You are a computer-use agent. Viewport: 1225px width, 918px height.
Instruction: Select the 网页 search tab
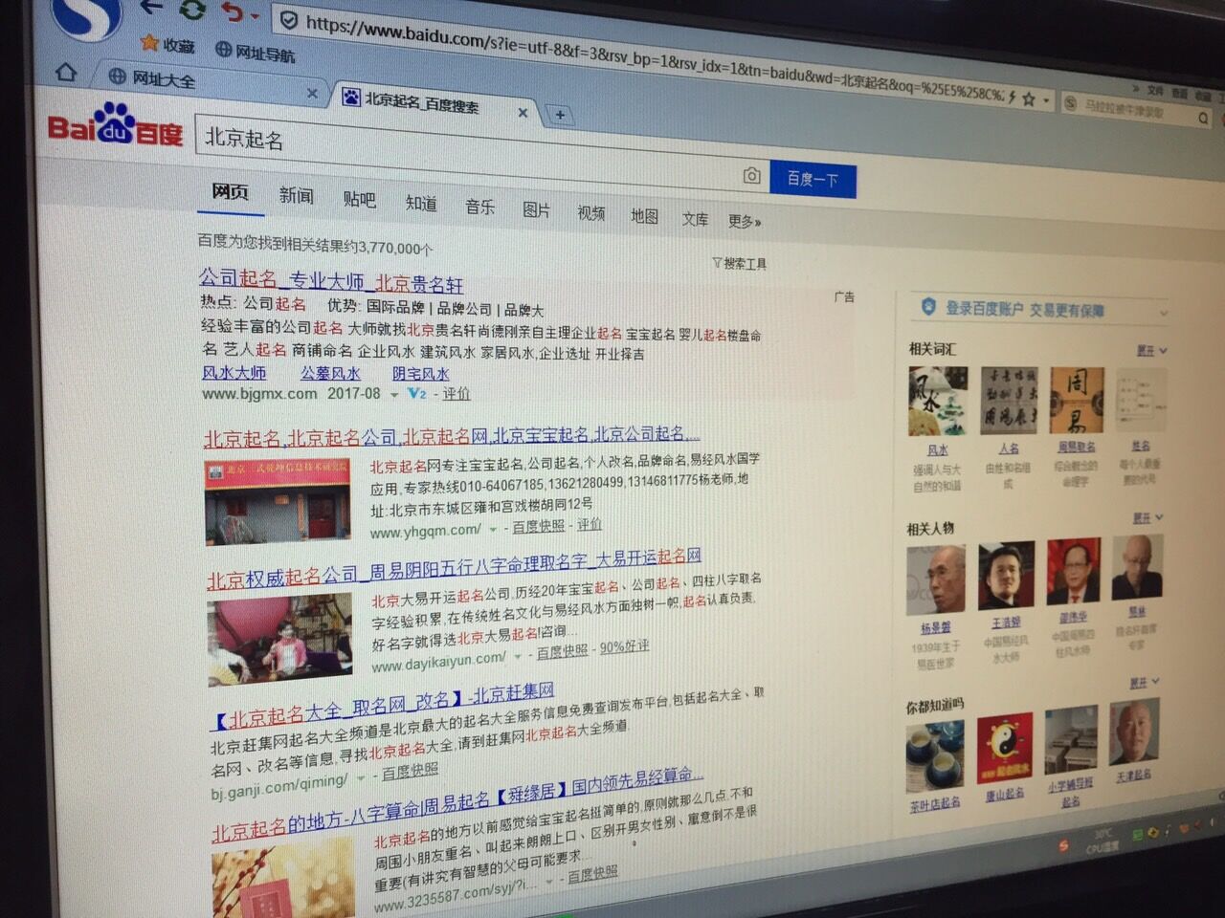click(230, 192)
